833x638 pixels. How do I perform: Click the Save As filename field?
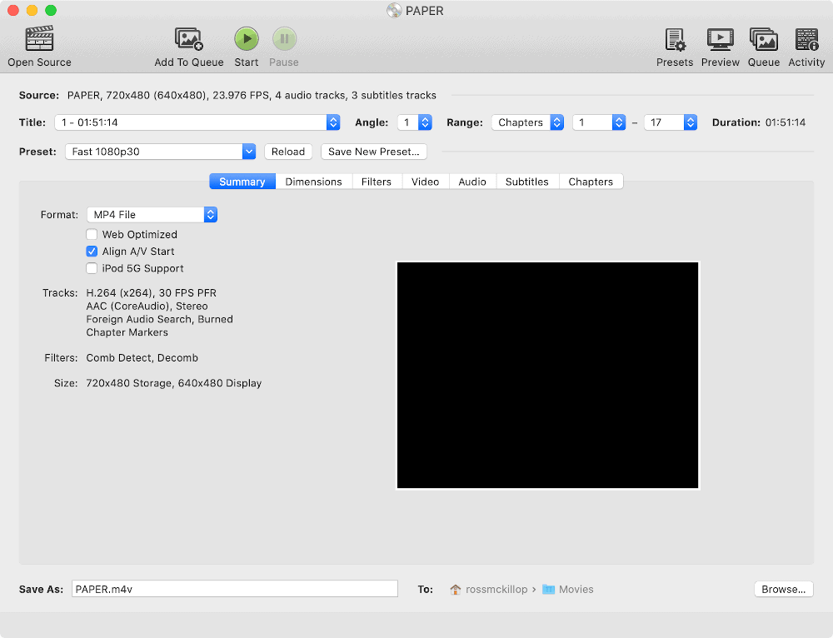(x=235, y=589)
